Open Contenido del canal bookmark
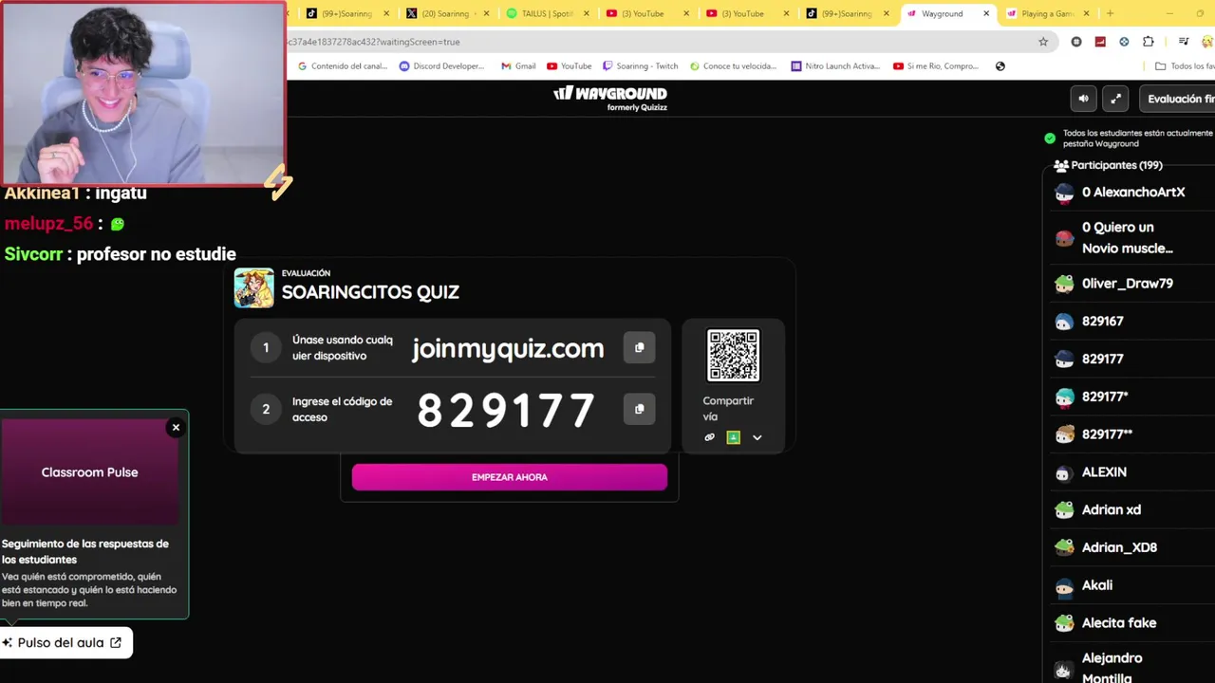Image resolution: width=1215 pixels, height=683 pixels. (343, 66)
